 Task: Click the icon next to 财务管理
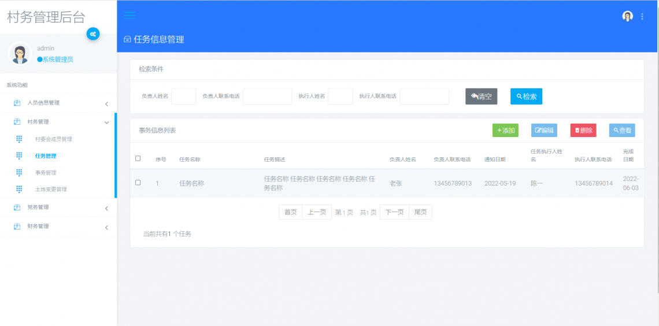[x=17, y=226]
